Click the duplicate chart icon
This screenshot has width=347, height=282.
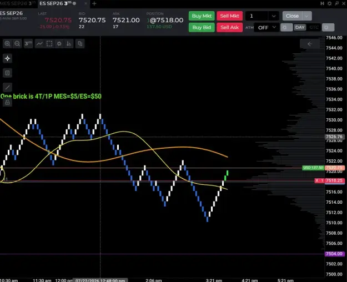[x=80, y=44]
